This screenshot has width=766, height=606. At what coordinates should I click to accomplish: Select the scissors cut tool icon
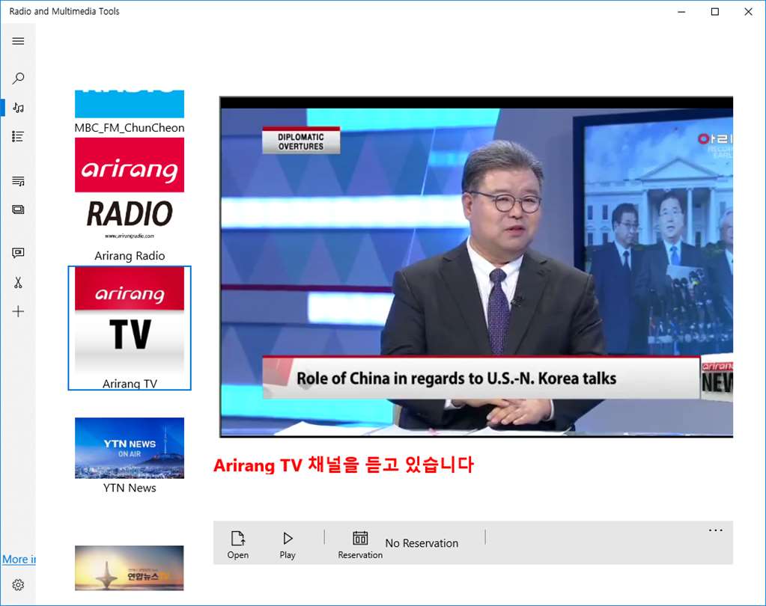(18, 283)
